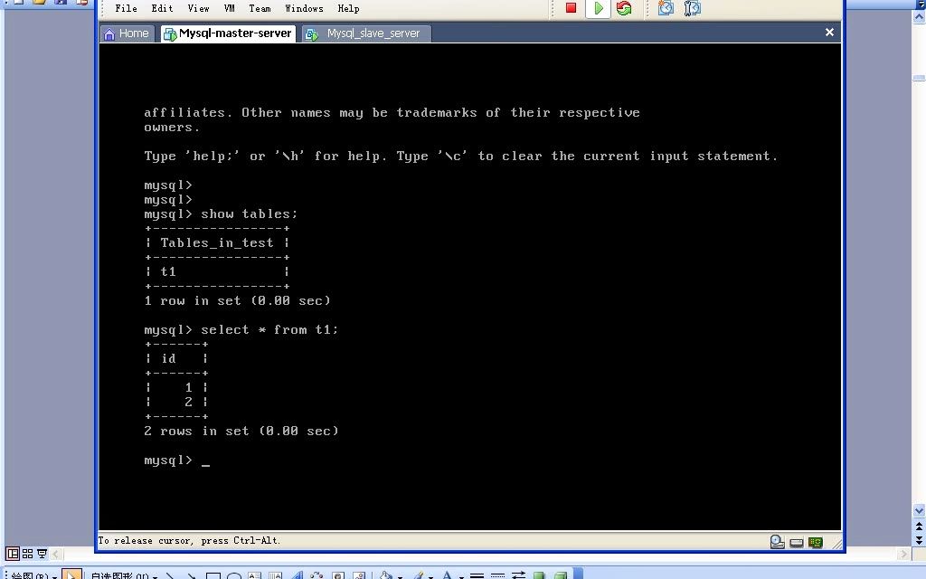Switch to thumbnail view mode
The image size is (926, 579).
coord(27,553)
